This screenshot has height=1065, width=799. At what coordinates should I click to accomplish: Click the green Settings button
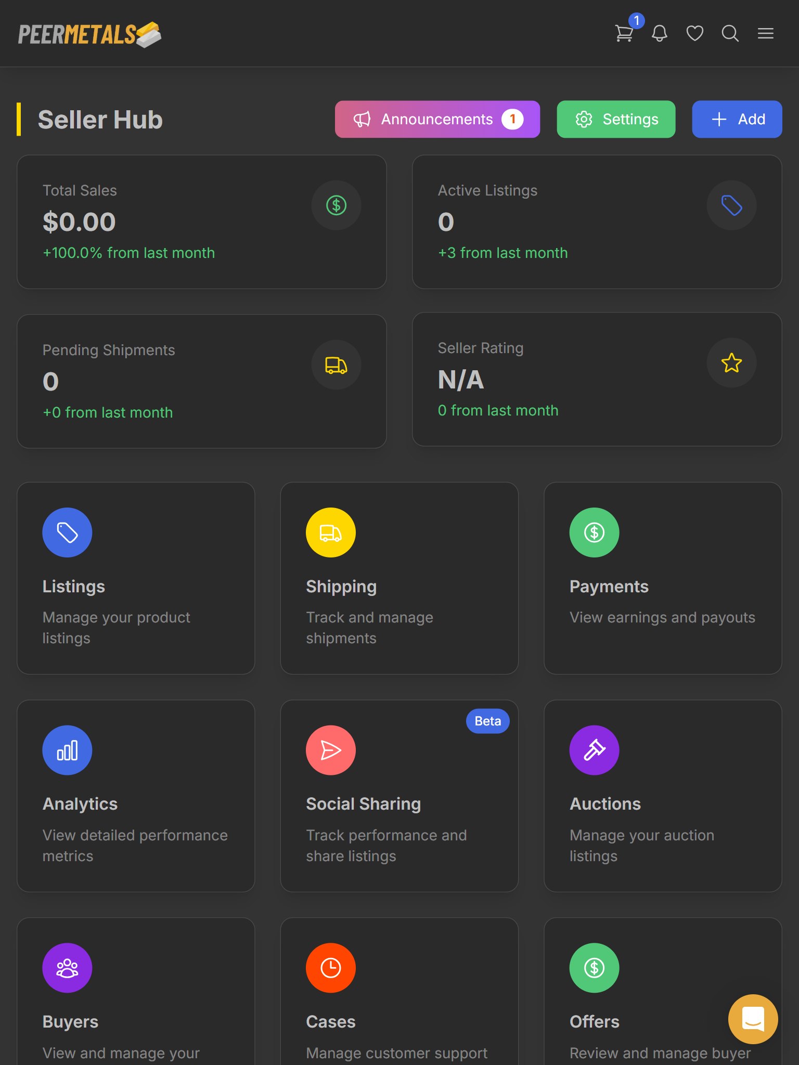(x=616, y=119)
